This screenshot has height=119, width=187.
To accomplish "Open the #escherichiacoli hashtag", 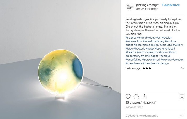I will [165, 49].
